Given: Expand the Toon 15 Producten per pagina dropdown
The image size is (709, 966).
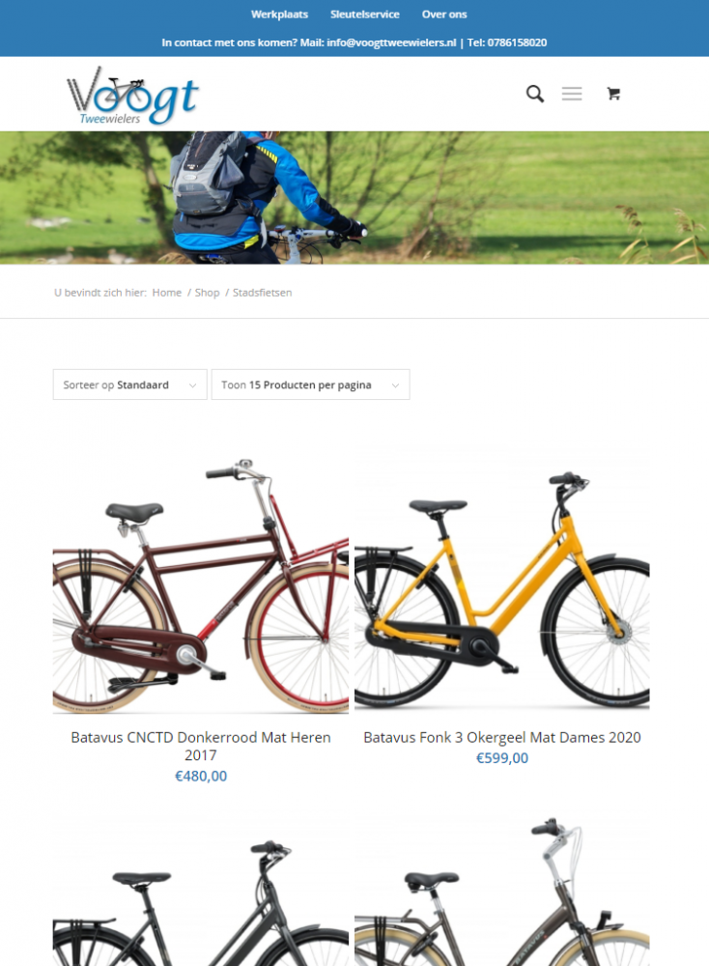Looking at the screenshot, I should click(x=310, y=384).
